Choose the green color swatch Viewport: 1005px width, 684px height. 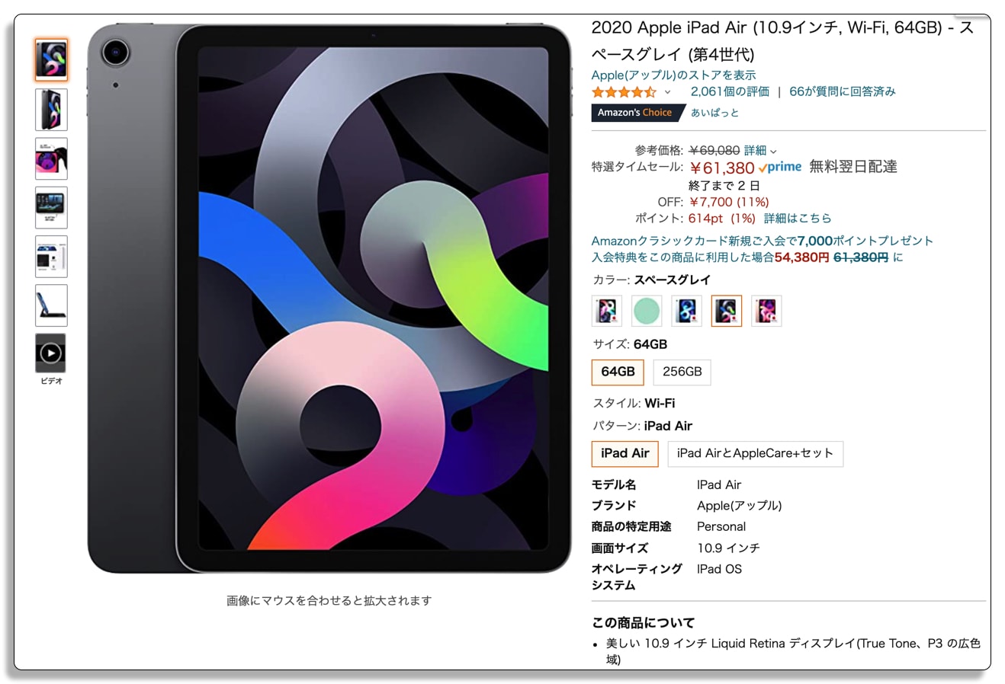[x=647, y=311]
